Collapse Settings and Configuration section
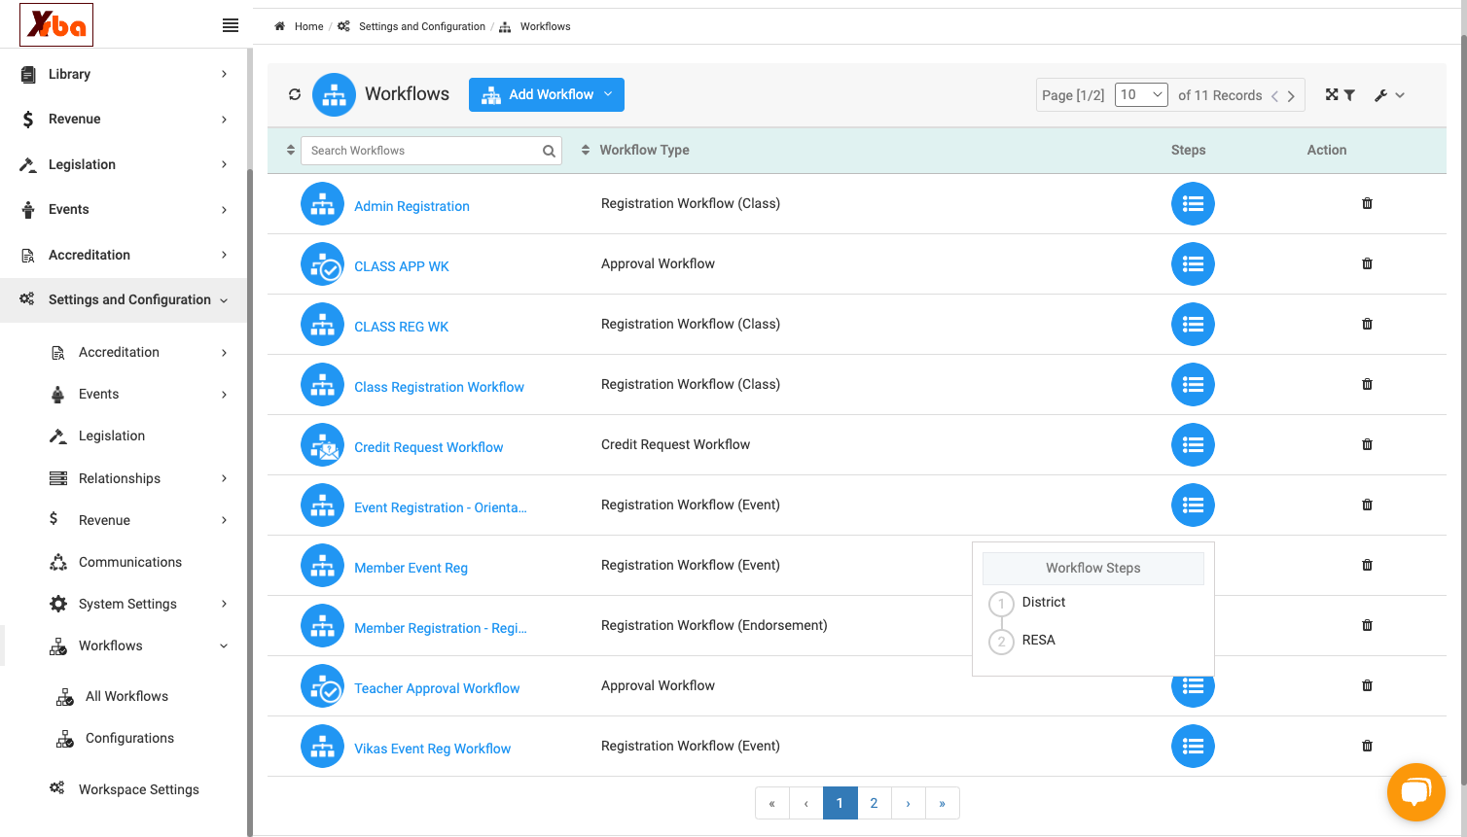This screenshot has height=837, width=1467. [x=124, y=299]
